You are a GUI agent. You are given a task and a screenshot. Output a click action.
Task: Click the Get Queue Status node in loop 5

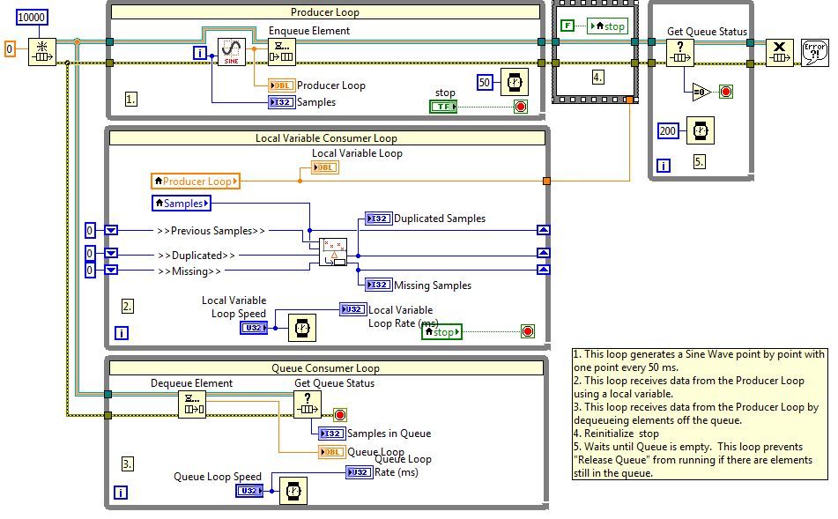click(x=679, y=52)
